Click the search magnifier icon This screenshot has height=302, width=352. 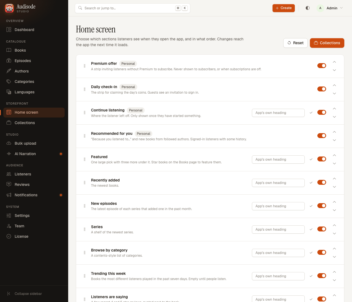pyautogui.click(x=80, y=8)
